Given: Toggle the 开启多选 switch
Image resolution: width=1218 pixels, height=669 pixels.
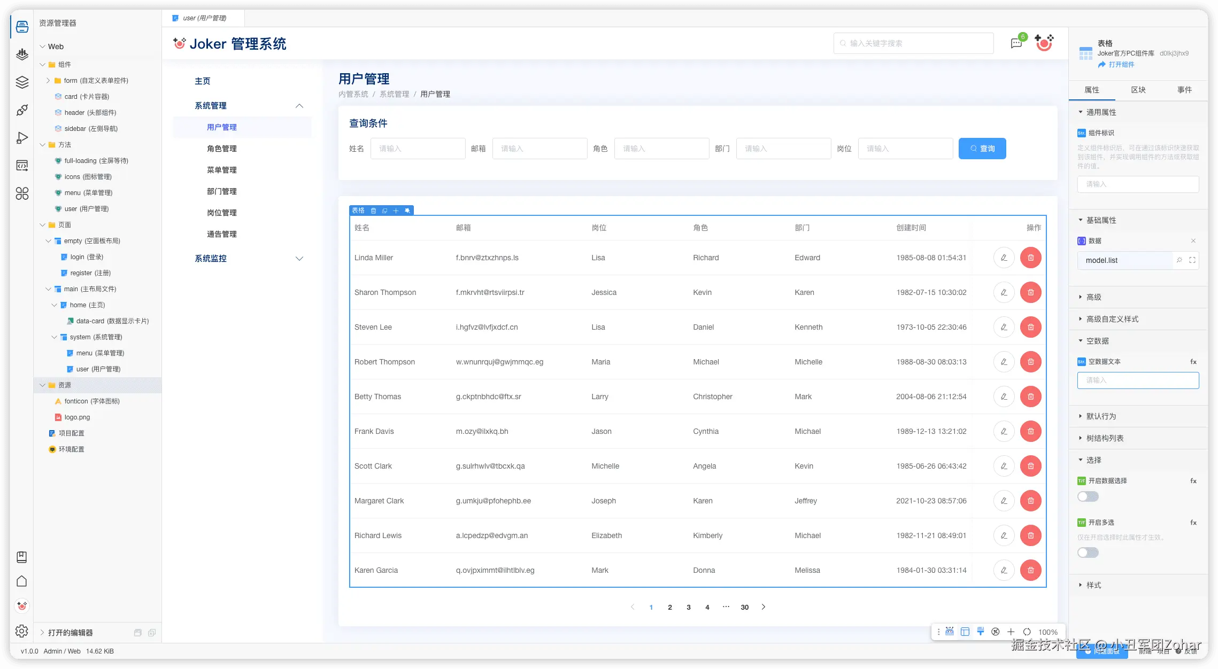Looking at the screenshot, I should coord(1088,553).
